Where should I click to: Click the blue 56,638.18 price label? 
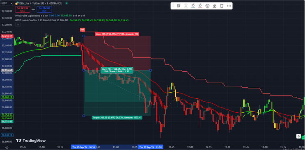coord(7,135)
